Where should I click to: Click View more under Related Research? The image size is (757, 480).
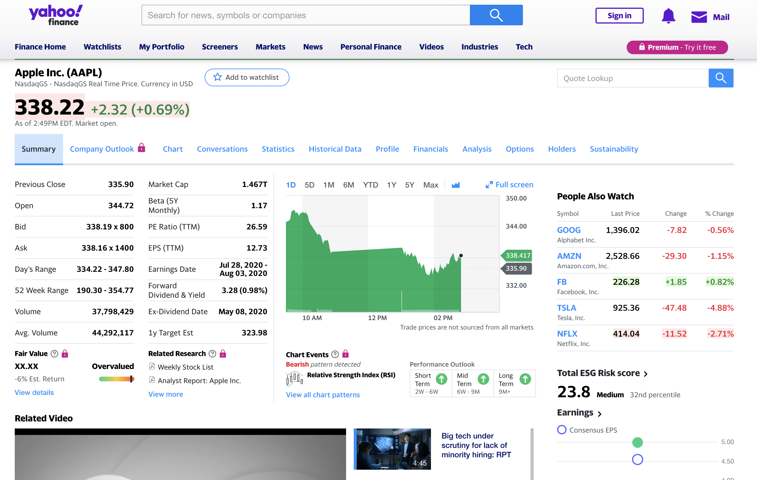pos(166,394)
